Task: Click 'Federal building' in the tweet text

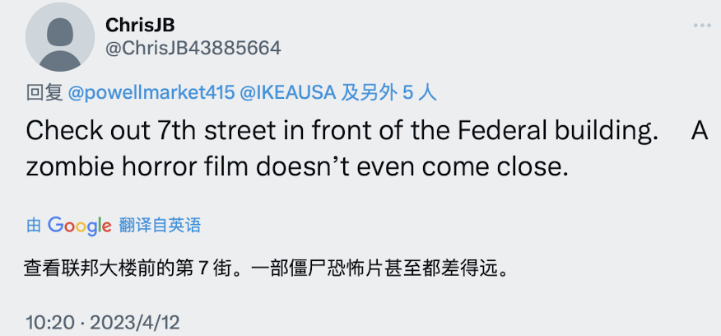Action: (x=568, y=132)
